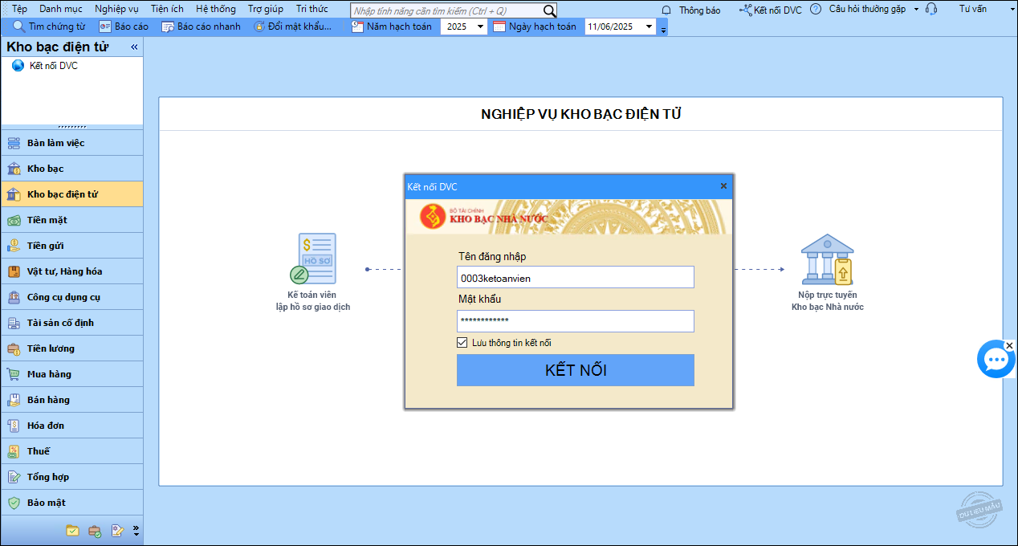1018x546 pixels.
Task: Open Tài sản cố định module
Action: (x=72, y=323)
